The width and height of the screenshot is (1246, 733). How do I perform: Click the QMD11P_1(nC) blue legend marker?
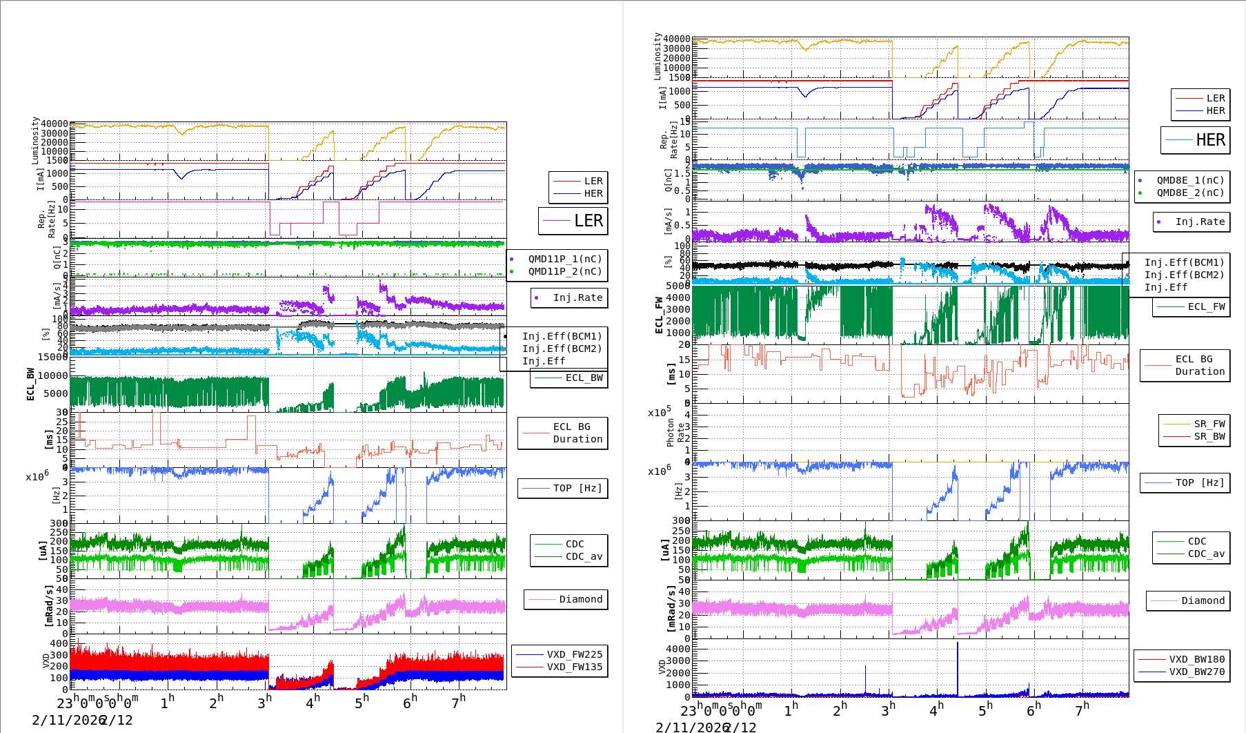512,260
